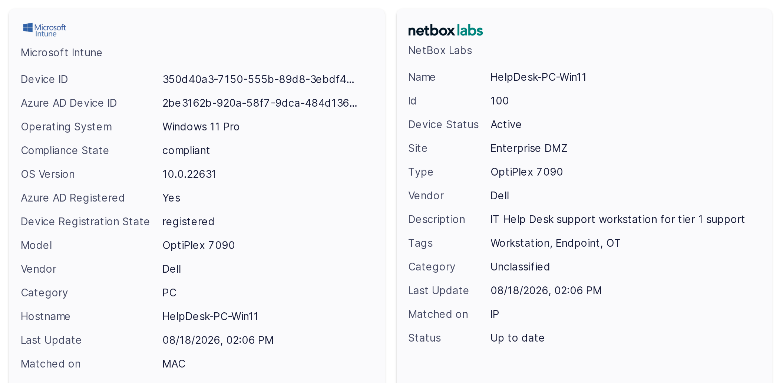Select the compliant Compliance State value

coord(186,150)
